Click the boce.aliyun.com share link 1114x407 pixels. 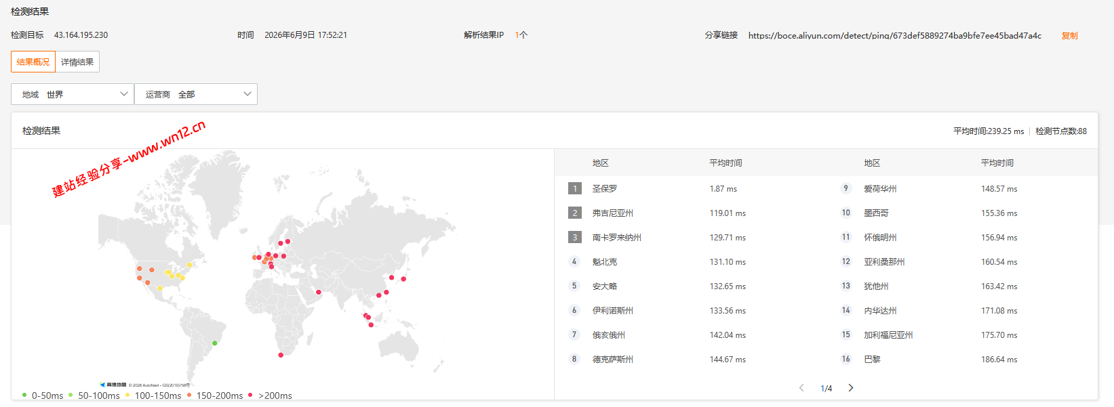894,35
